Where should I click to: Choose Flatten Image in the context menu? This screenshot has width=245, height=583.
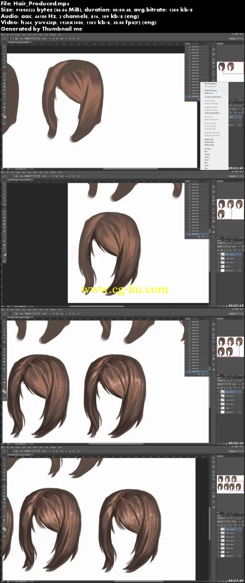tap(210, 145)
